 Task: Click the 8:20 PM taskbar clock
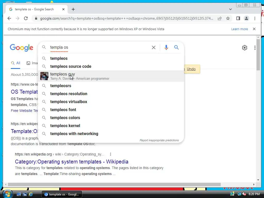point(254,194)
